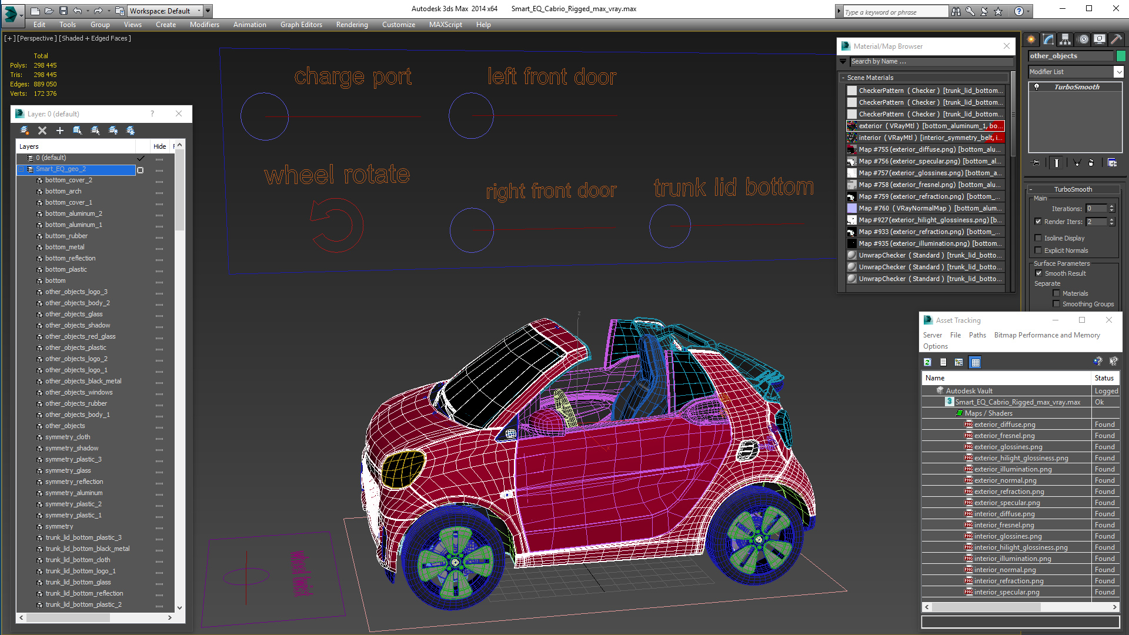Click the green object color swatch
The width and height of the screenshot is (1129, 635).
click(1121, 56)
